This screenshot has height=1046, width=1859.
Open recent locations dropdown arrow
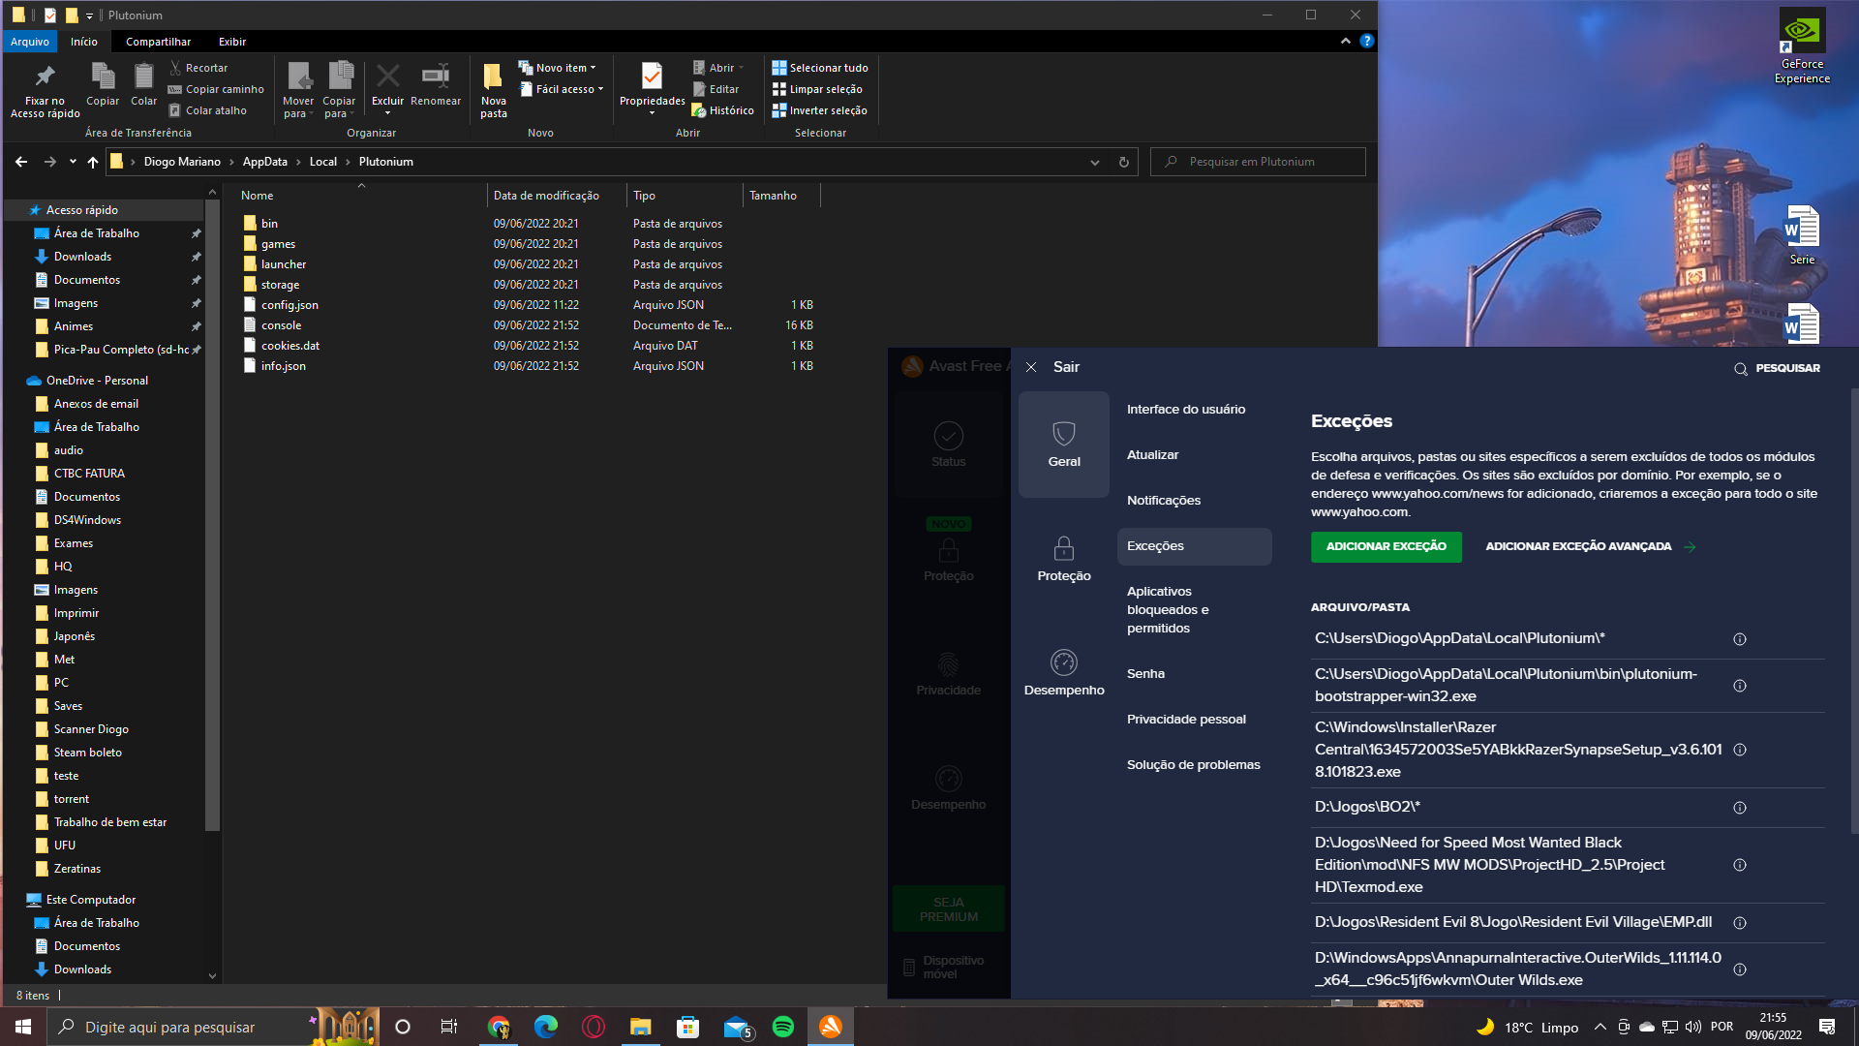73,162
